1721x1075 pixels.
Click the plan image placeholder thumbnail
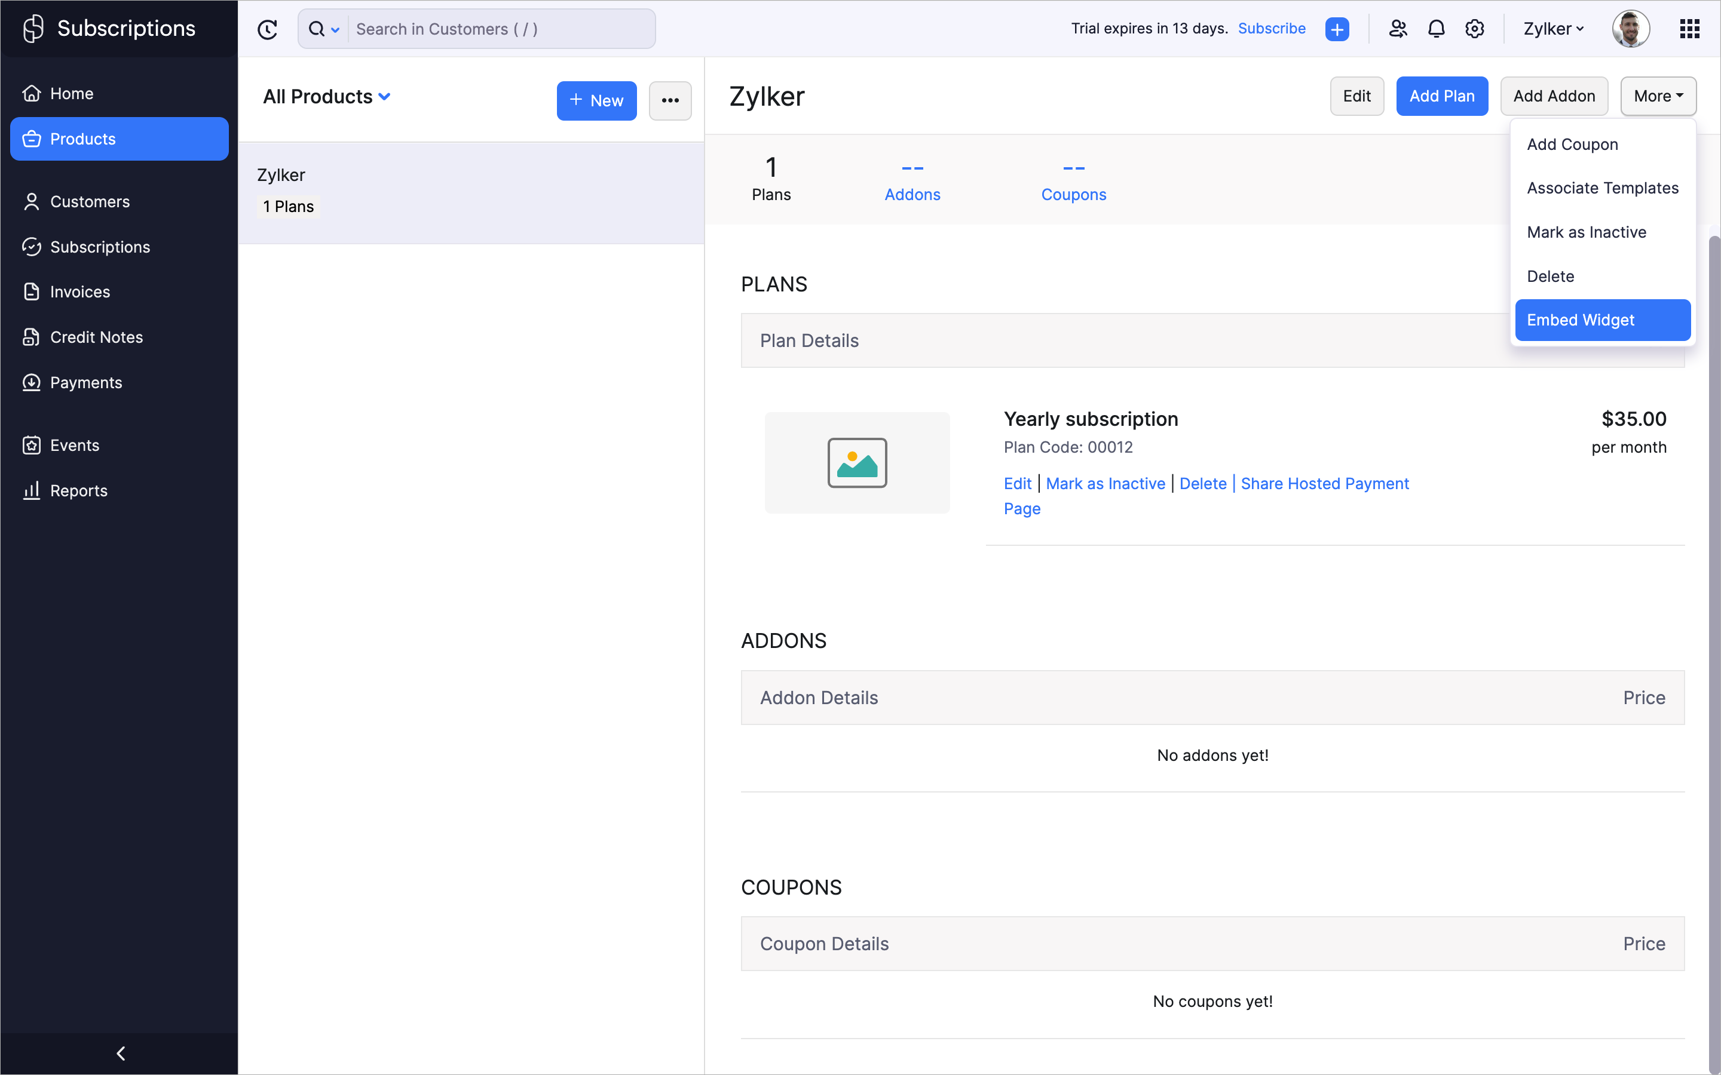(857, 463)
